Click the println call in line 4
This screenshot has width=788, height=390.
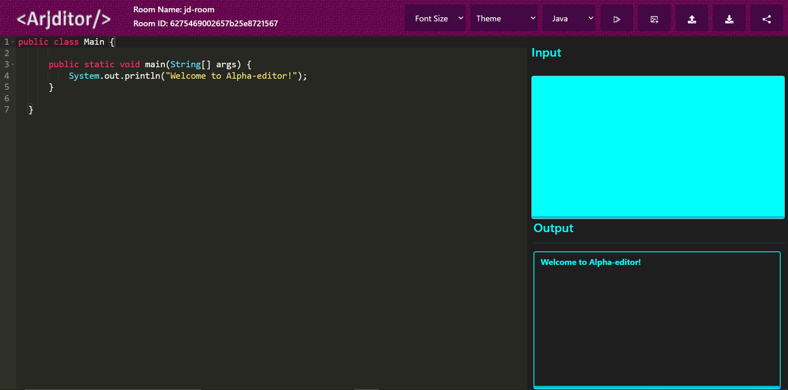point(142,76)
